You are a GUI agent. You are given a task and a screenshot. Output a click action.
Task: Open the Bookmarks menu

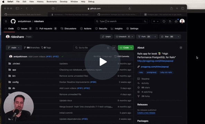[52, 2]
